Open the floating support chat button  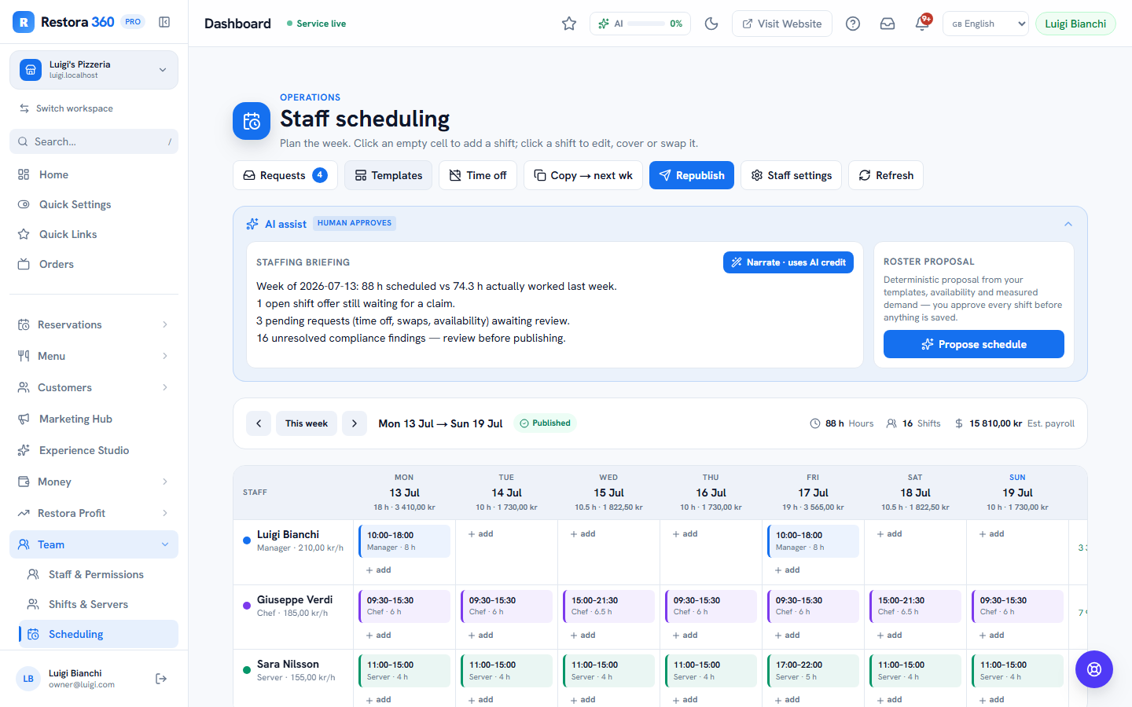point(1094,669)
